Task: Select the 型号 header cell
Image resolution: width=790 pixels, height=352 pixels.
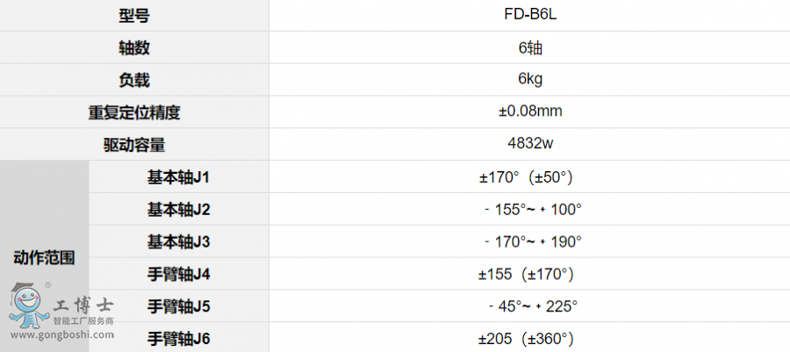Action: click(133, 15)
